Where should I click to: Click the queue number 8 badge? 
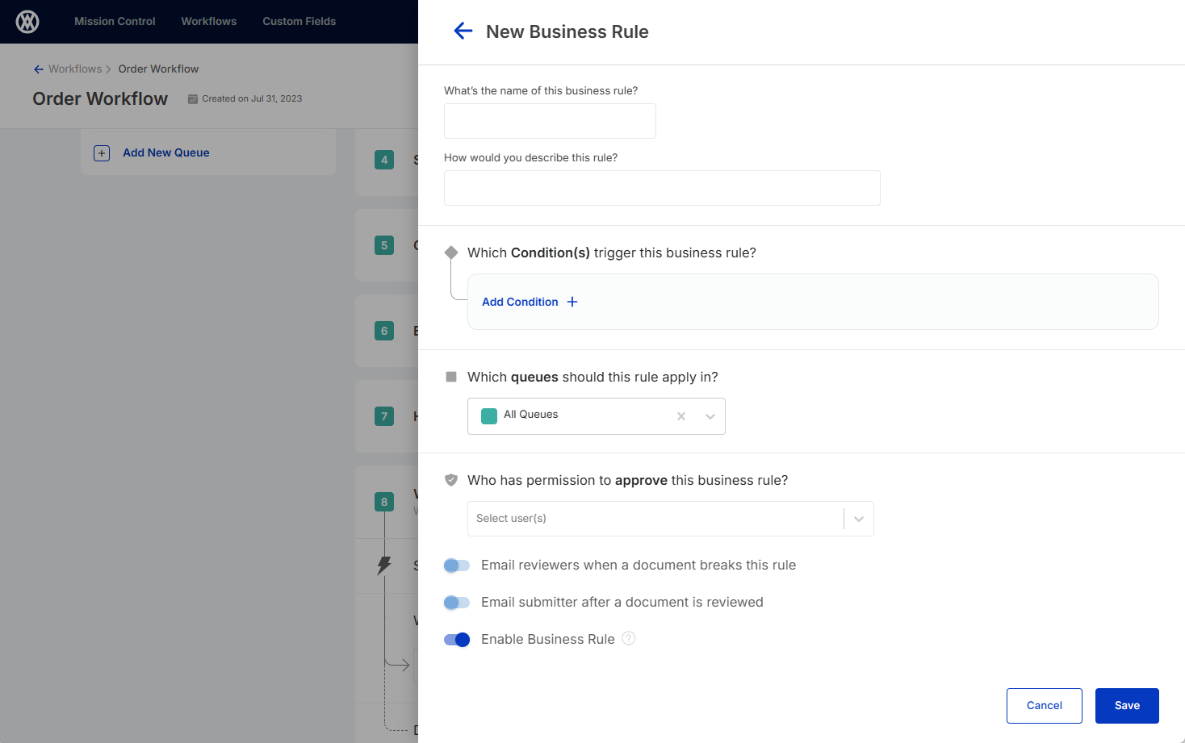384,502
